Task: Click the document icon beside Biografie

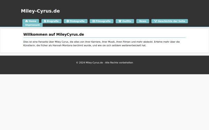Action: pos(45,21)
